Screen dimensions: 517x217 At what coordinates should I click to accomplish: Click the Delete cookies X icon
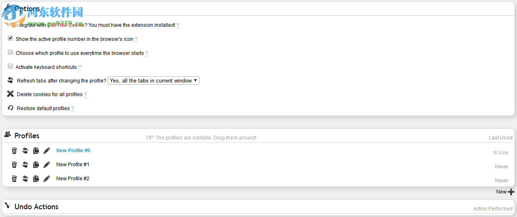pyautogui.click(x=10, y=94)
